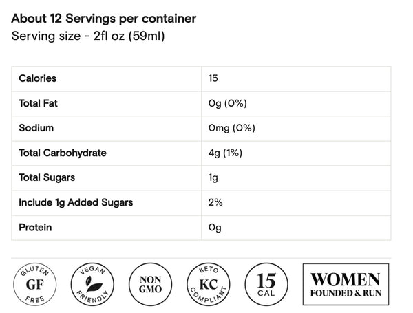Select the serving size 2fl oz text
Screen dimensions: 413x313
point(88,36)
